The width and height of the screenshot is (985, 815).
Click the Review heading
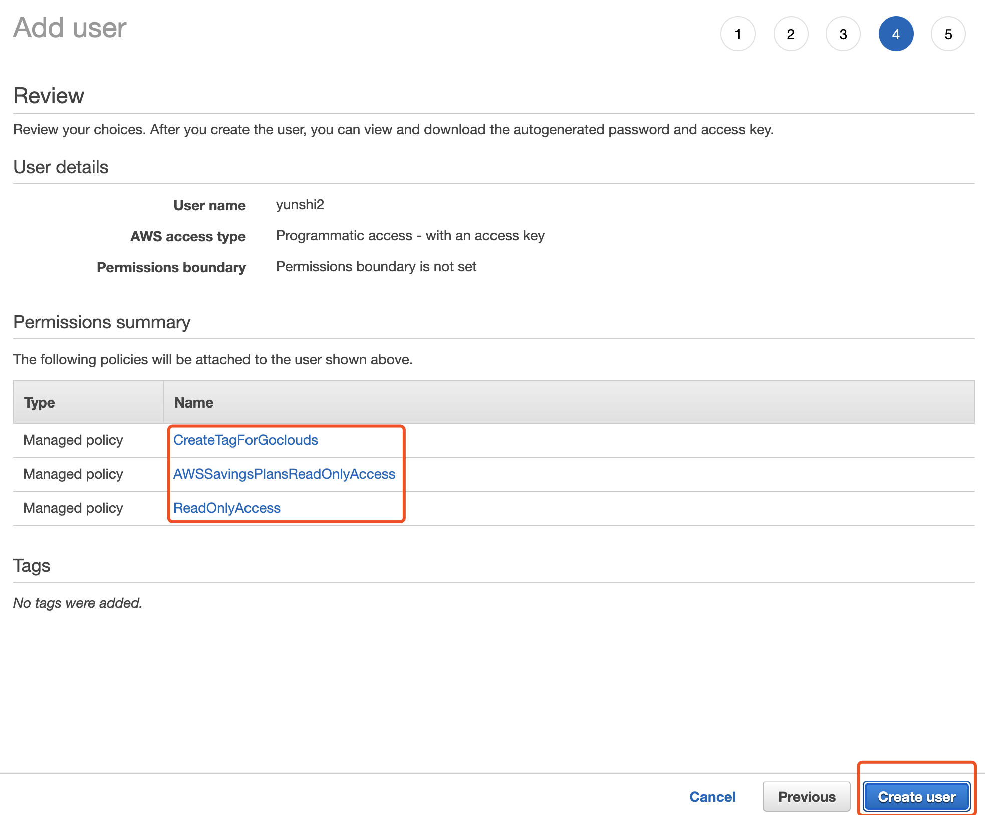pyautogui.click(x=49, y=96)
